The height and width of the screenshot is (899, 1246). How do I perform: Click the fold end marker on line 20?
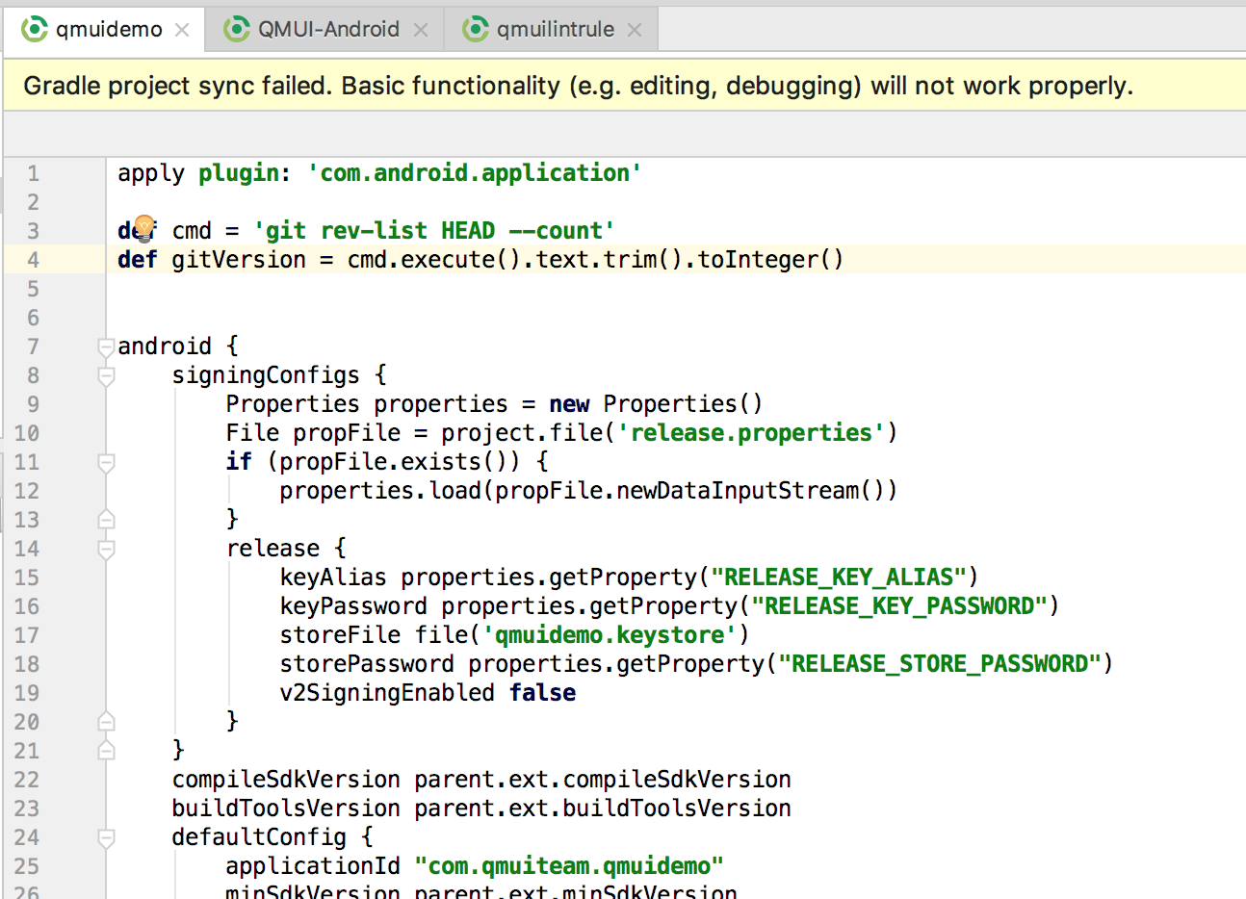pyautogui.click(x=106, y=722)
